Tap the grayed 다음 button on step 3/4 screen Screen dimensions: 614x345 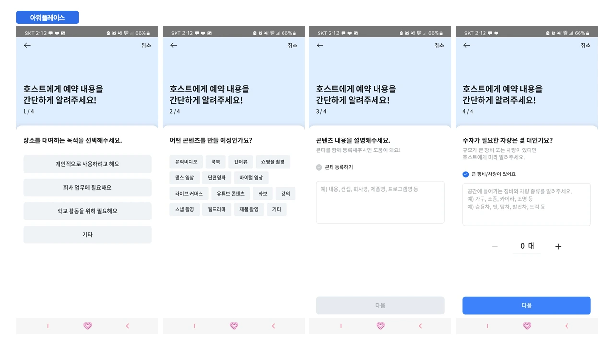pyautogui.click(x=380, y=305)
